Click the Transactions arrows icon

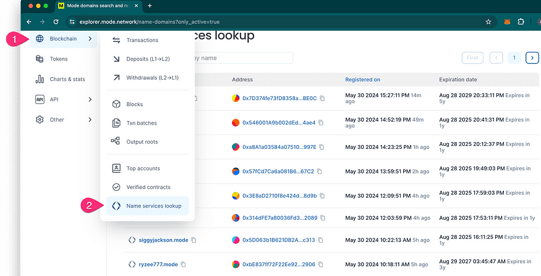point(116,40)
